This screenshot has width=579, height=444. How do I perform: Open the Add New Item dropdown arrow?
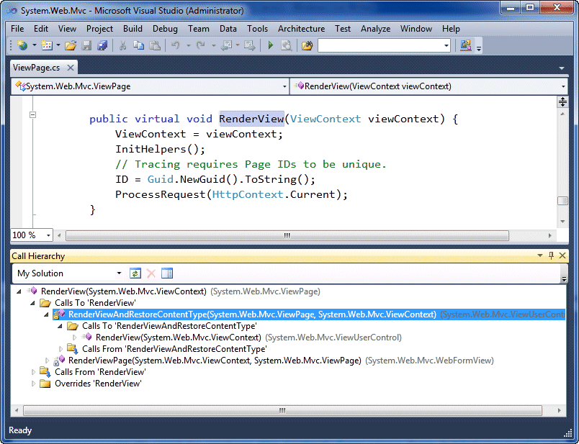click(x=58, y=45)
